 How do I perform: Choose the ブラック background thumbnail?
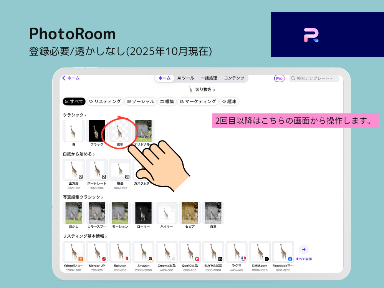click(x=97, y=131)
